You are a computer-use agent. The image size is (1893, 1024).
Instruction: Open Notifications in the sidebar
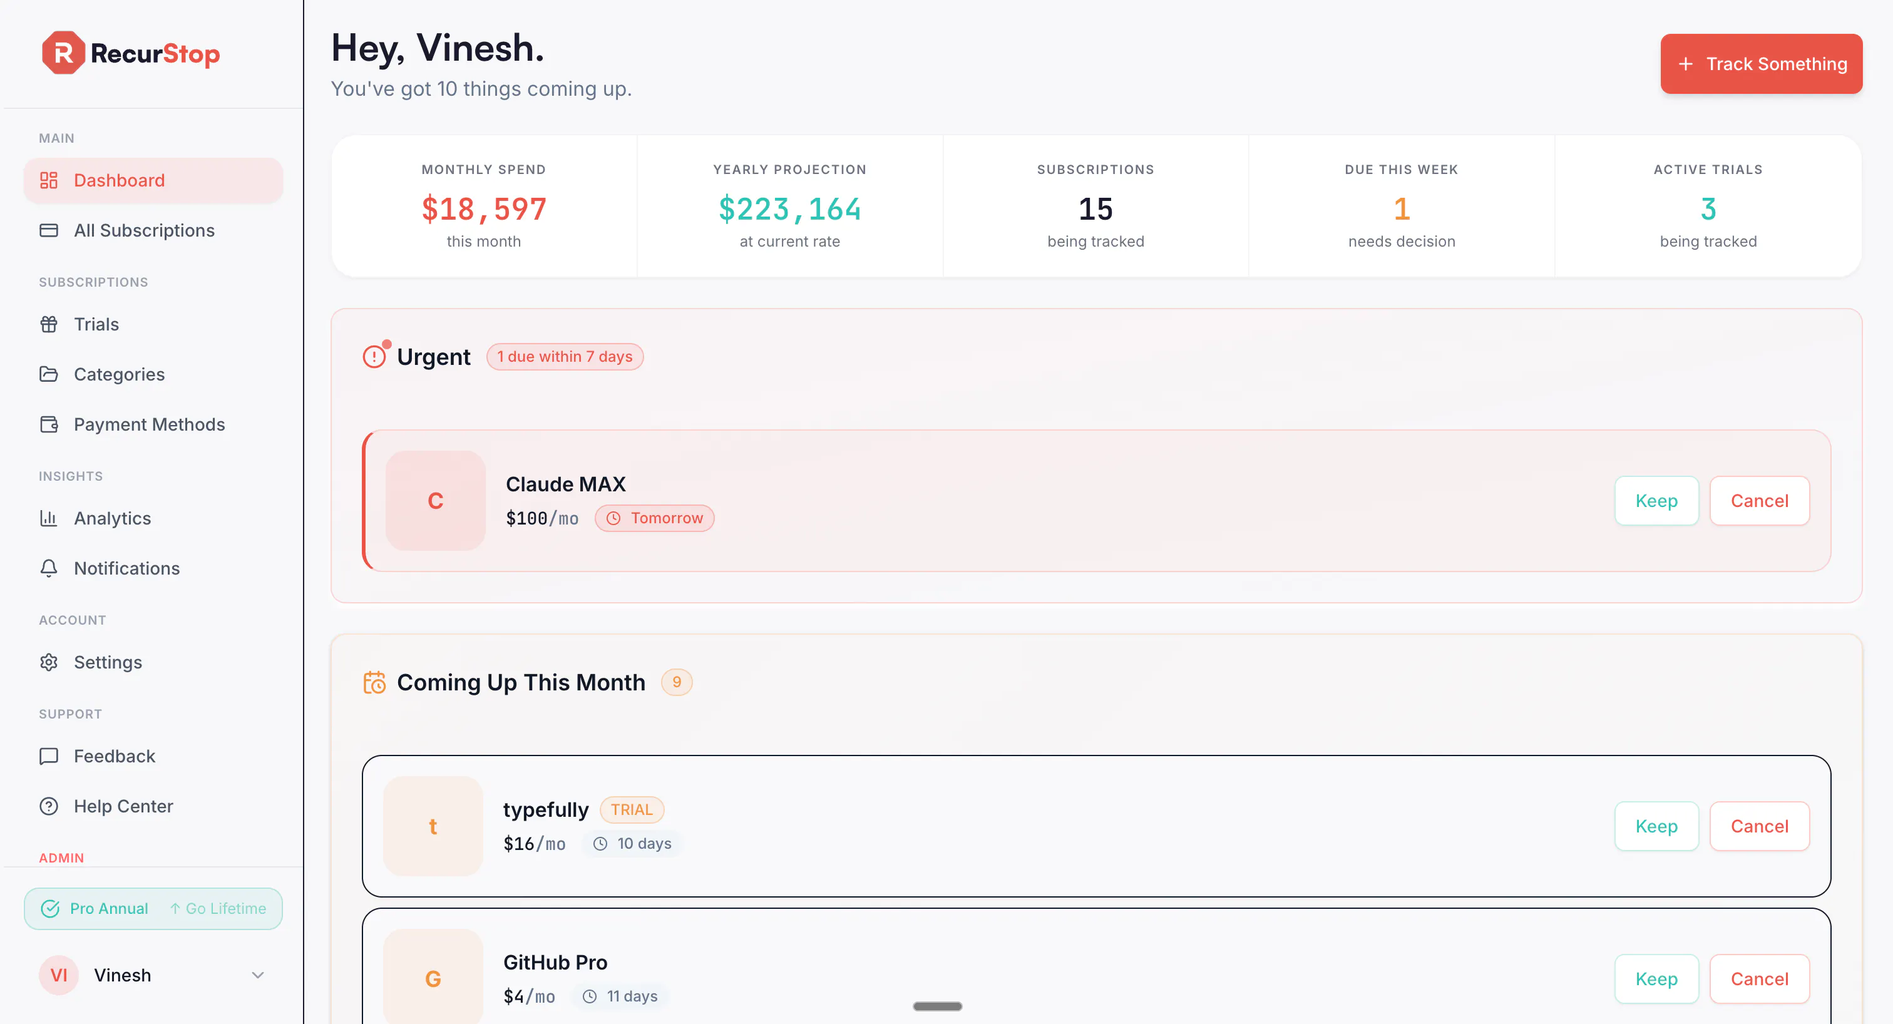click(x=153, y=568)
